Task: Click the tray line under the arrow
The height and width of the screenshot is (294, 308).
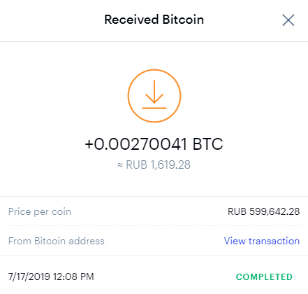Action: (154, 108)
